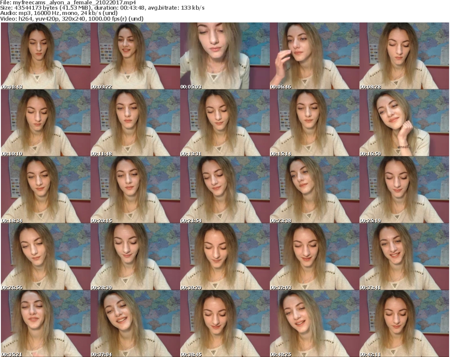
Task: Open the thumbnail at timestamp 00:03:22
Action: (135, 56)
